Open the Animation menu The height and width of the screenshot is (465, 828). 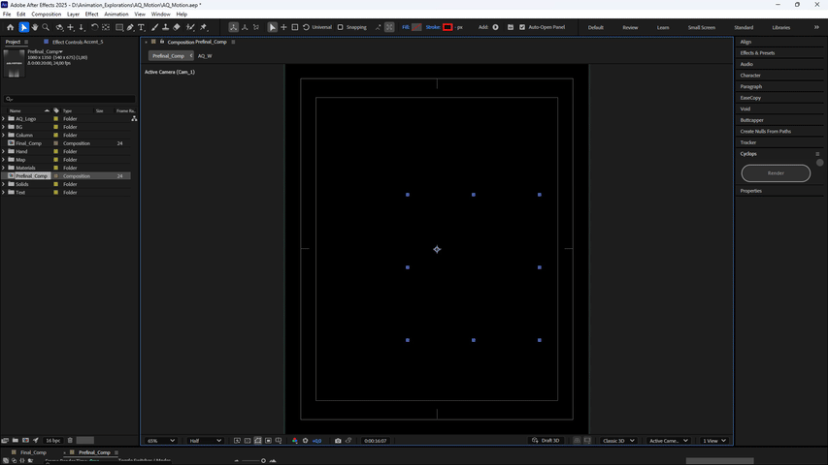pyautogui.click(x=116, y=15)
